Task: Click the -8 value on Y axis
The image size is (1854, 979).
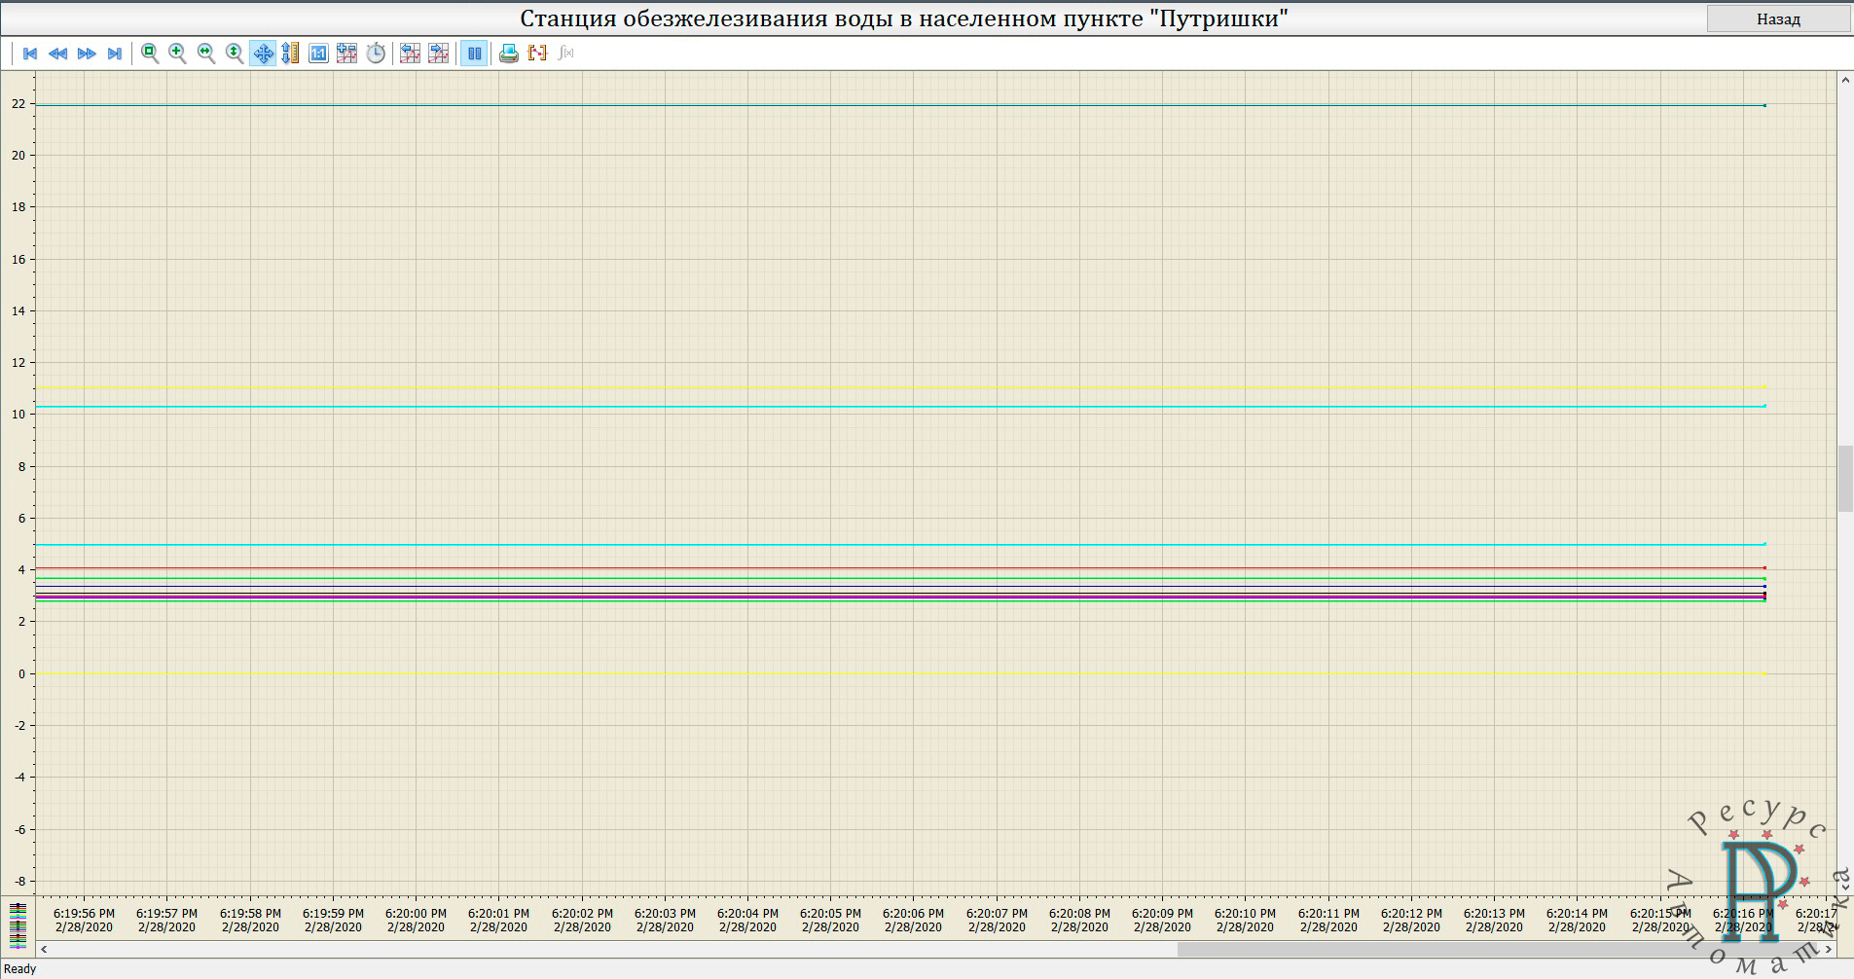Action: click(18, 881)
